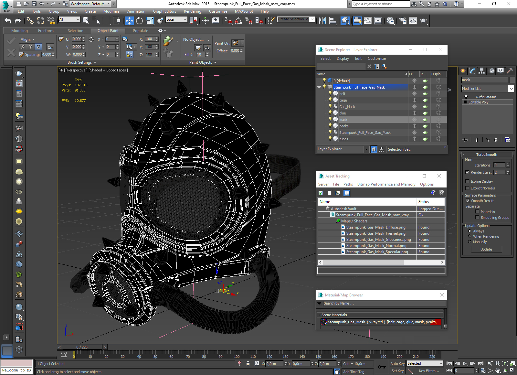Open the Layer Explorer type dropdown
The width and height of the screenshot is (517, 375).
click(366, 149)
